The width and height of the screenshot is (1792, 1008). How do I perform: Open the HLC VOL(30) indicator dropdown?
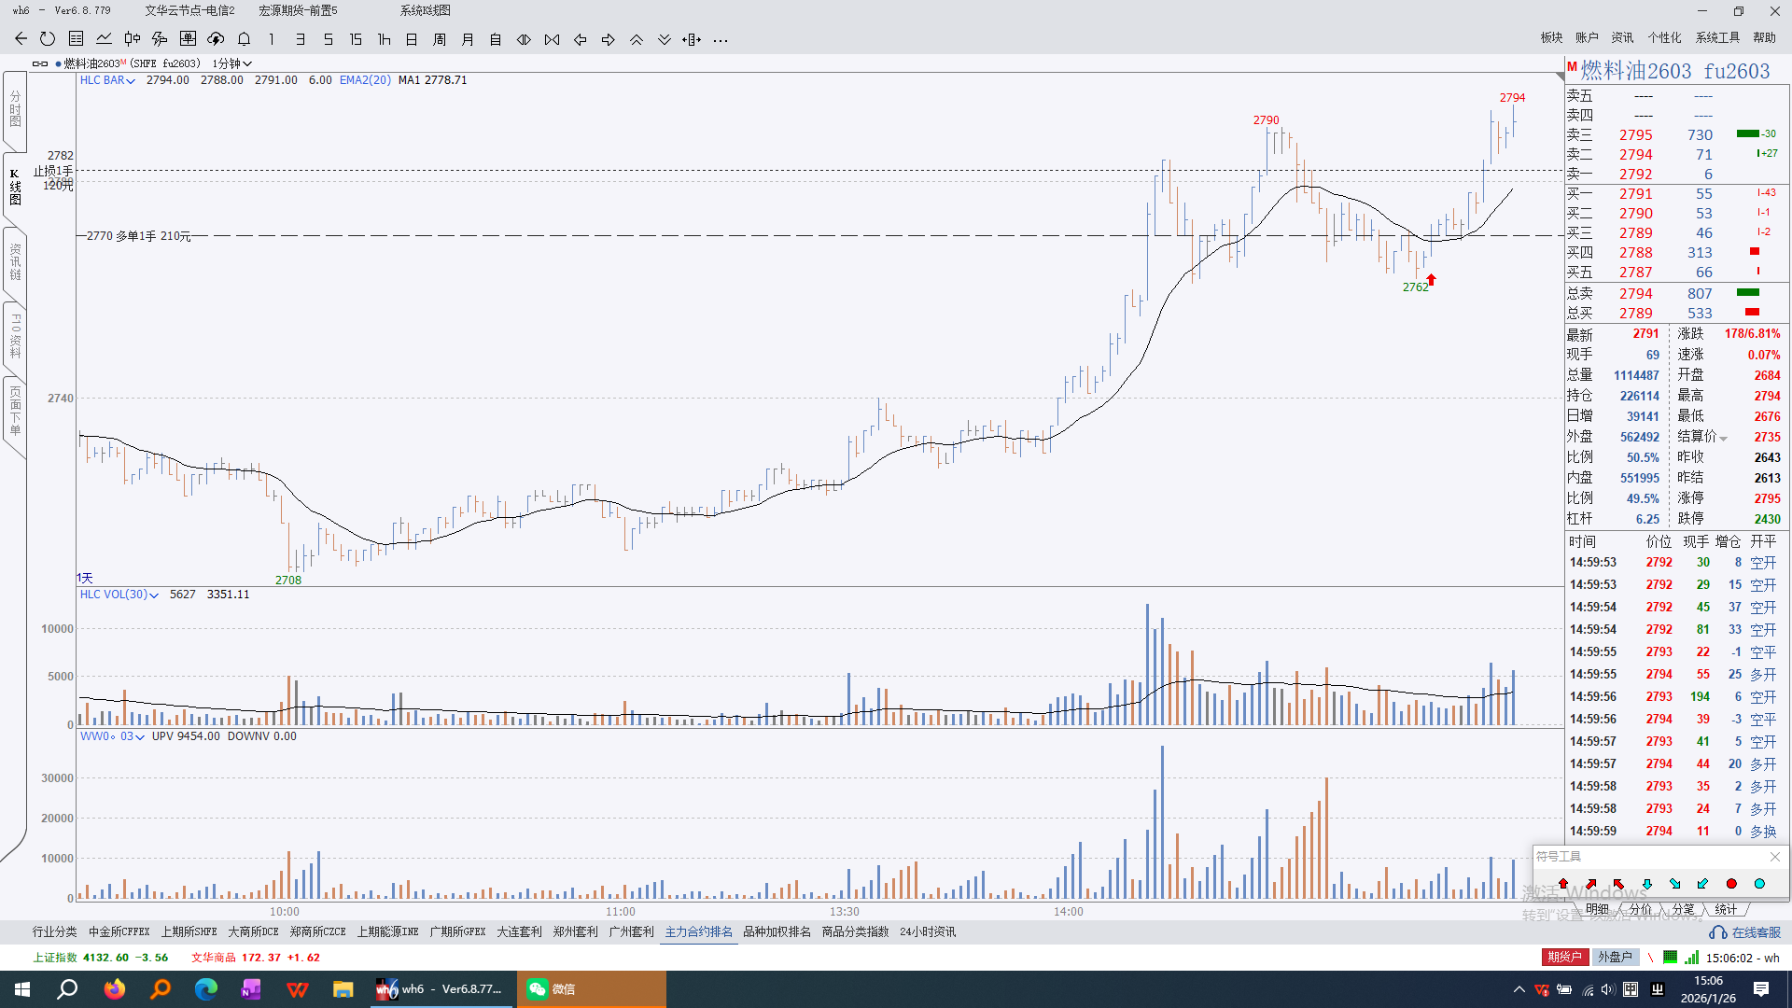pyautogui.click(x=119, y=595)
